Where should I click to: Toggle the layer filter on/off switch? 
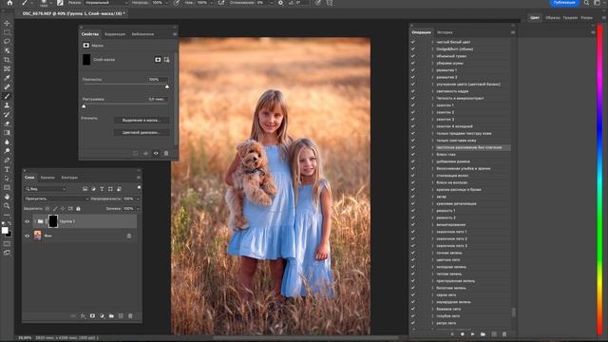click(139, 188)
